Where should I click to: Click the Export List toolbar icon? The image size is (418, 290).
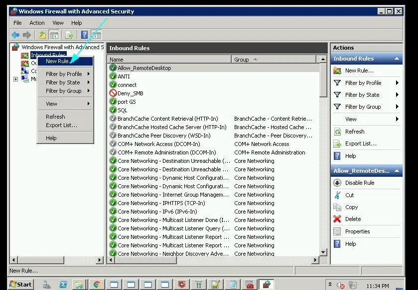(70, 35)
